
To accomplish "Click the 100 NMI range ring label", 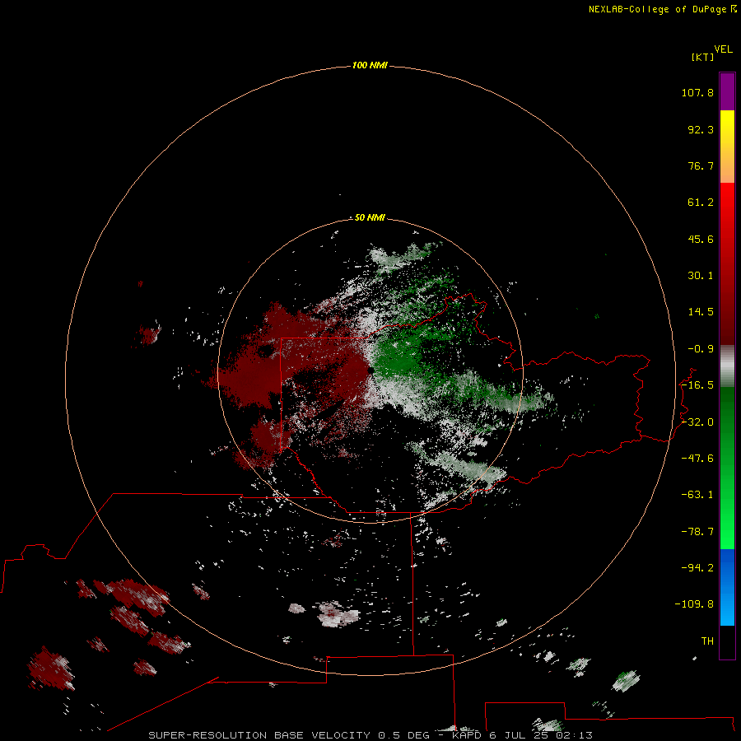I will (370, 65).
